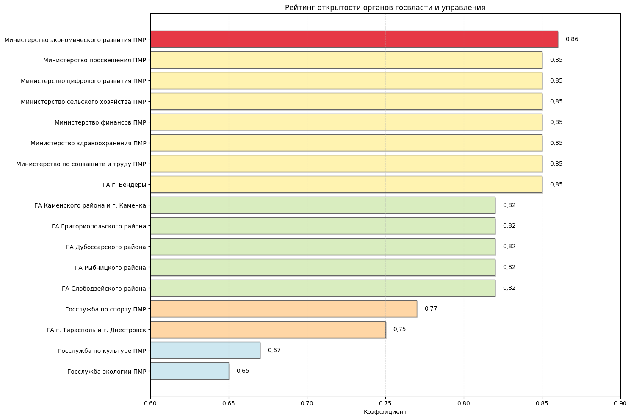Click the ГА Дубоссарского района bar
This screenshot has width=631, height=419.
(x=323, y=247)
